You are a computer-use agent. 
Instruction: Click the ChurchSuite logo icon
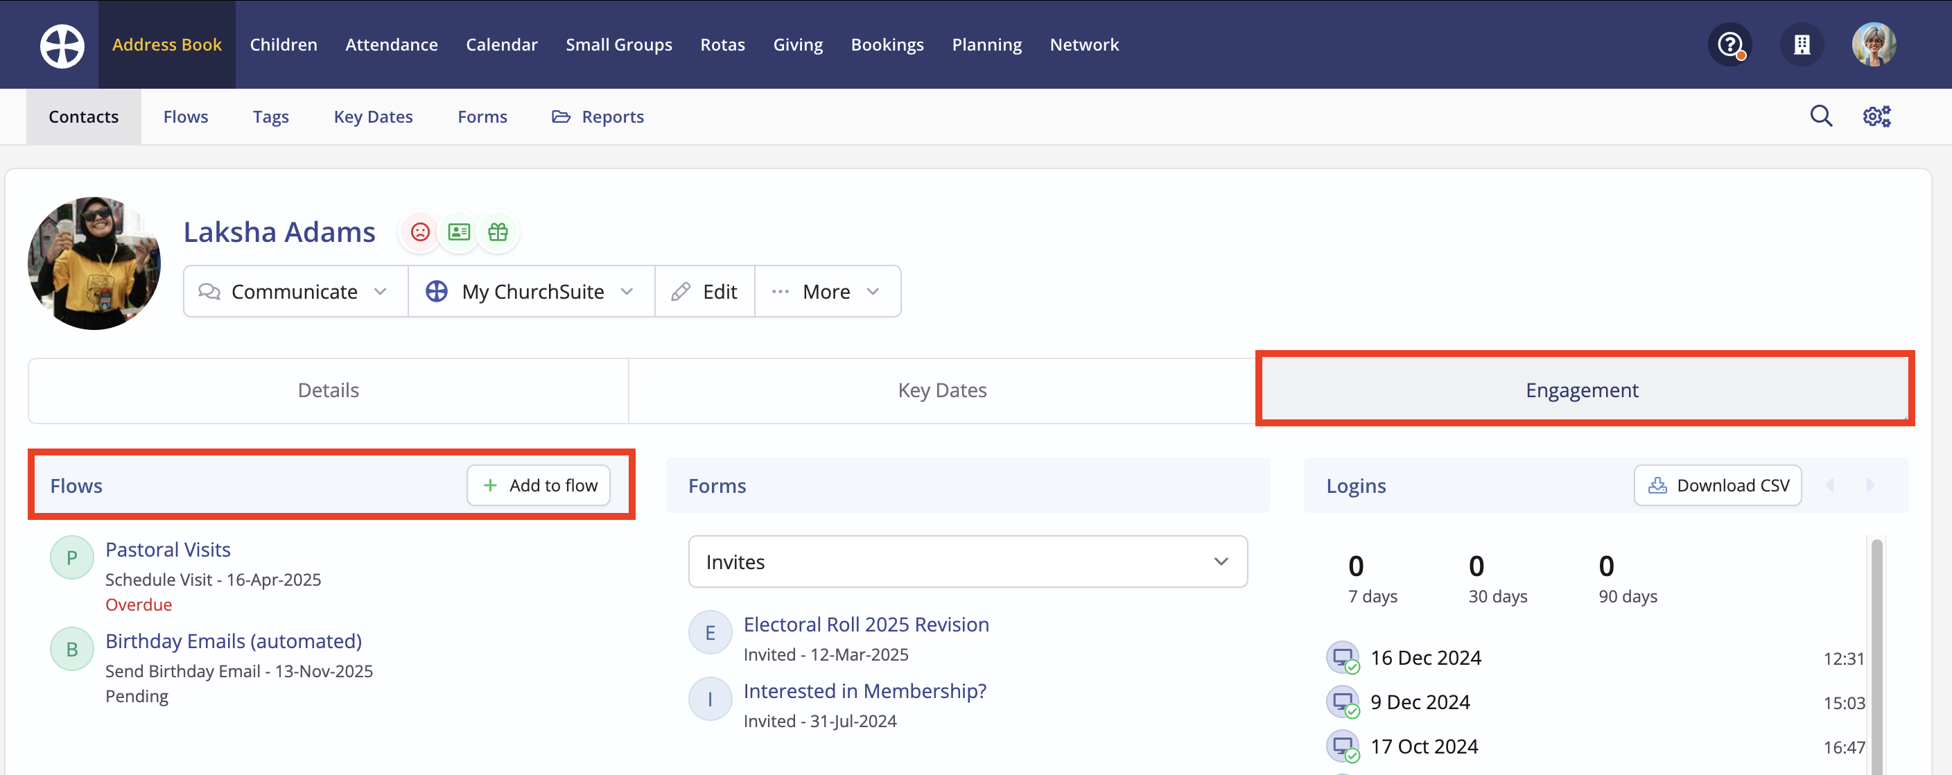coord(62,46)
